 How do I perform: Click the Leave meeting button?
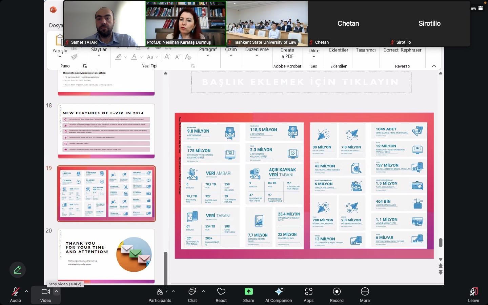coord(473,292)
